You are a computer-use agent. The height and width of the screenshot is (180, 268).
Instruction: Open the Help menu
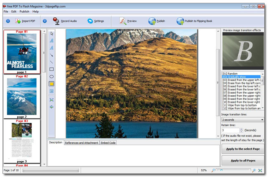[x=35, y=12]
